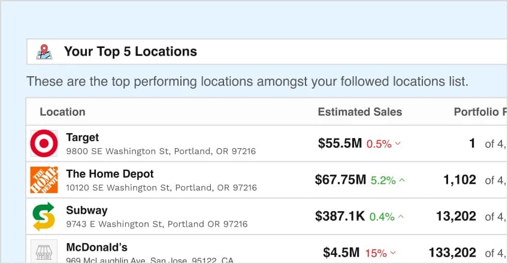
Task: Sort by the Estimated Sales column header
Action: coord(359,112)
